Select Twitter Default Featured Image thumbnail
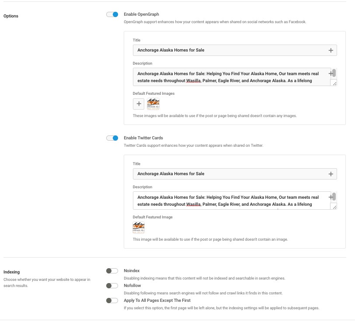 pyautogui.click(x=139, y=228)
